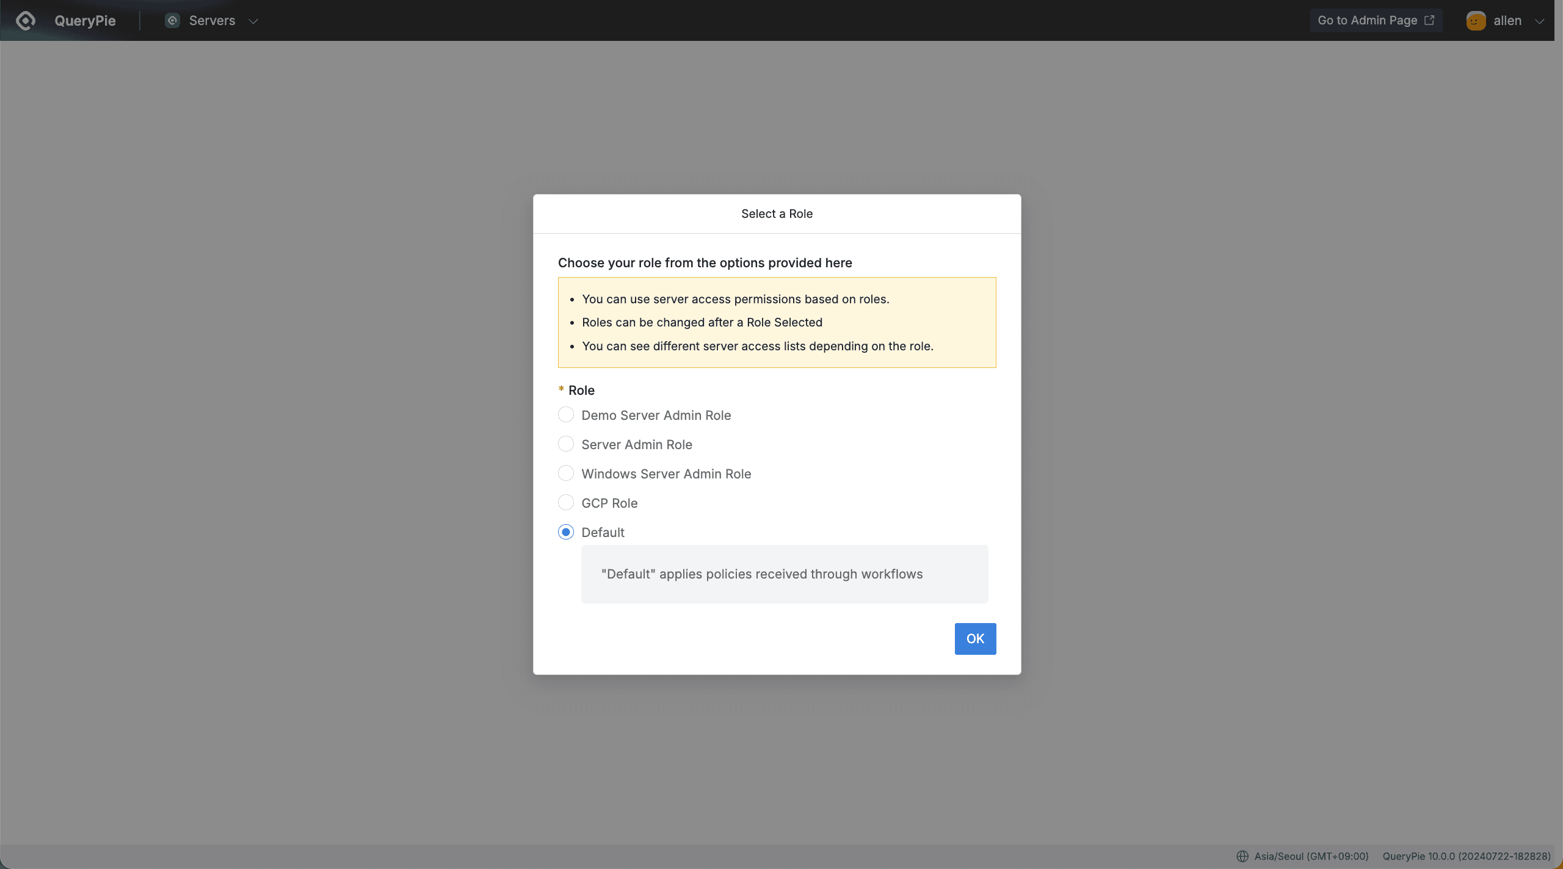Select the GCP Role radio button
The height and width of the screenshot is (869, 1563).
565,502
